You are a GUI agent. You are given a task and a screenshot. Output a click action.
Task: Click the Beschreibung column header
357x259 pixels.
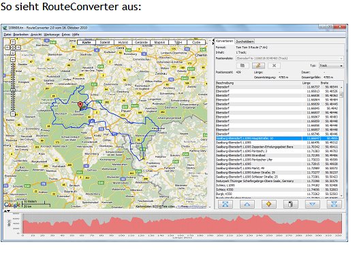(x=259, y=83)
